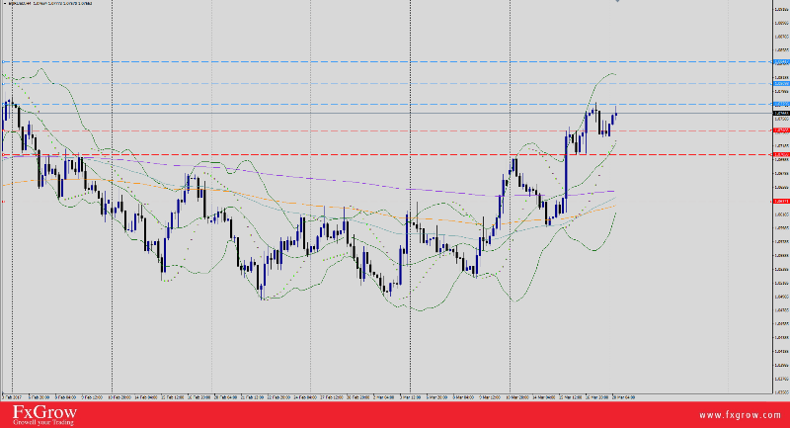The image size is (790, 428).
Task: Select the thick red dashed support line
Action: point(296,154)
